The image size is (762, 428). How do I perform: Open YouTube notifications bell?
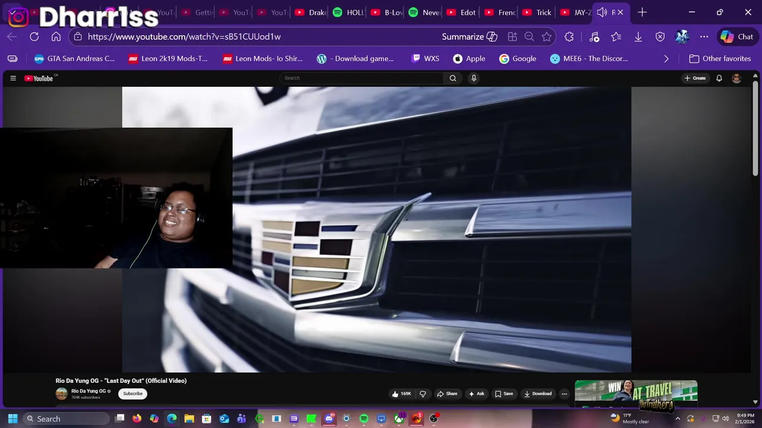(x=719, y=78)
